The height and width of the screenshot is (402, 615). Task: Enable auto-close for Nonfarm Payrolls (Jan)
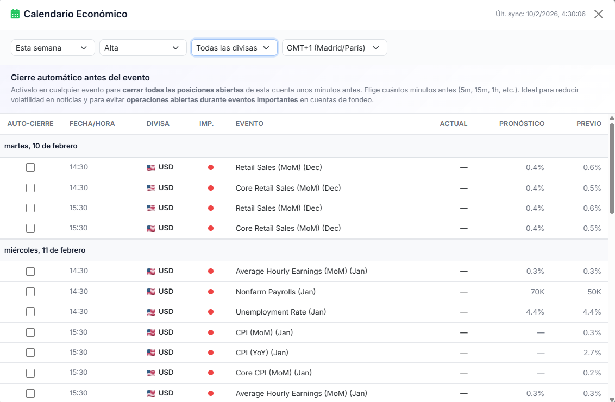(30, 292)
